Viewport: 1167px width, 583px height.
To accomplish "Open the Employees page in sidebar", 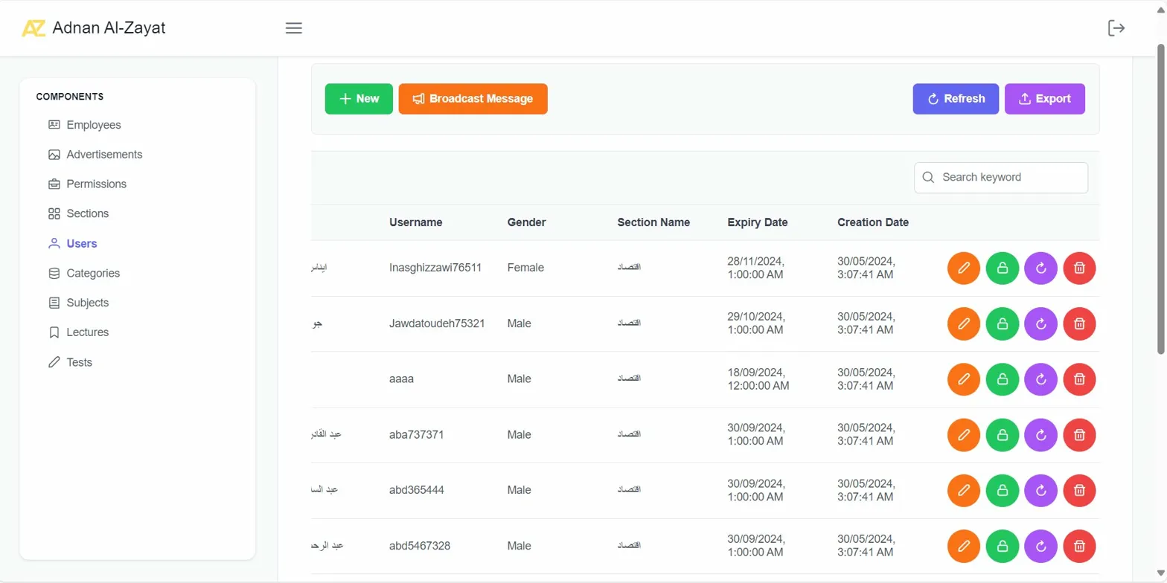I will [x=93, y=125].
